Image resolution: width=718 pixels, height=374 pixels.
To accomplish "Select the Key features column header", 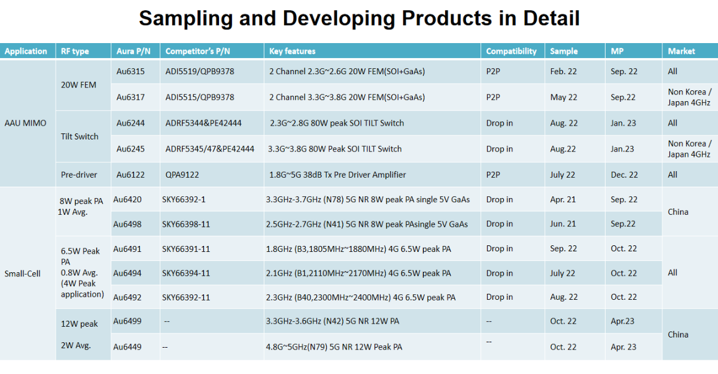I will tap(293, 51).
